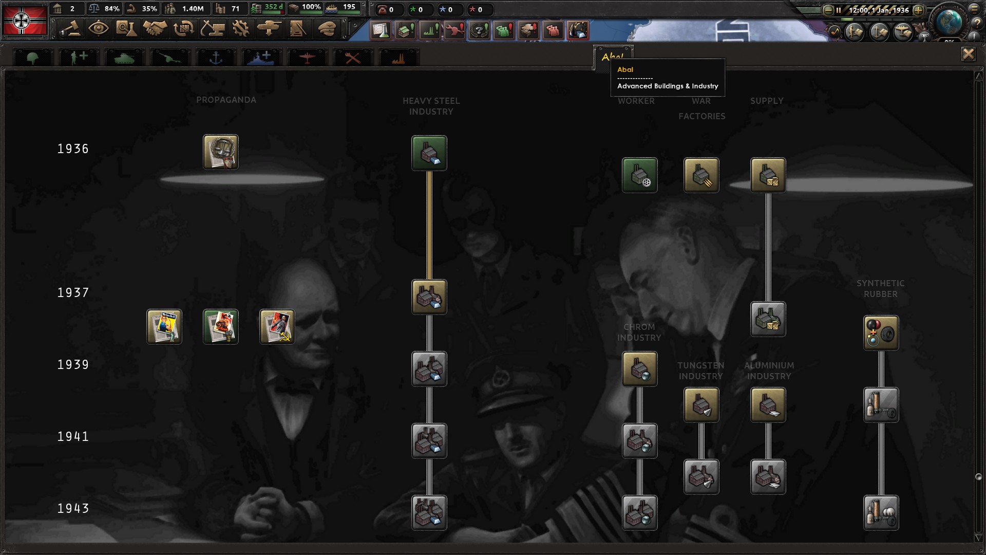Open the Logistics screen

pyautogui.click(x=298, y=29)
